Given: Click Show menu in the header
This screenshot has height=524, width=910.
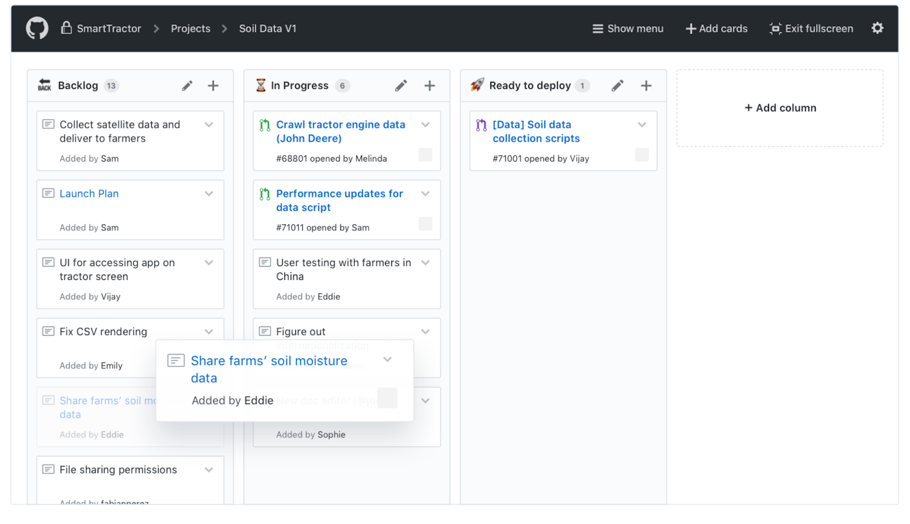Looking at the screenshot, I should (x=627, y=28).
